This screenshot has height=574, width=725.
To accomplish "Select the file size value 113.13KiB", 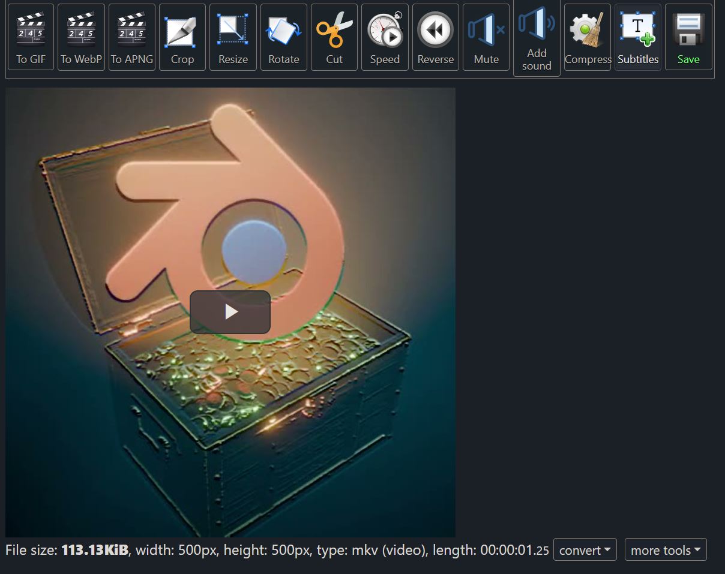I will 95,550.
